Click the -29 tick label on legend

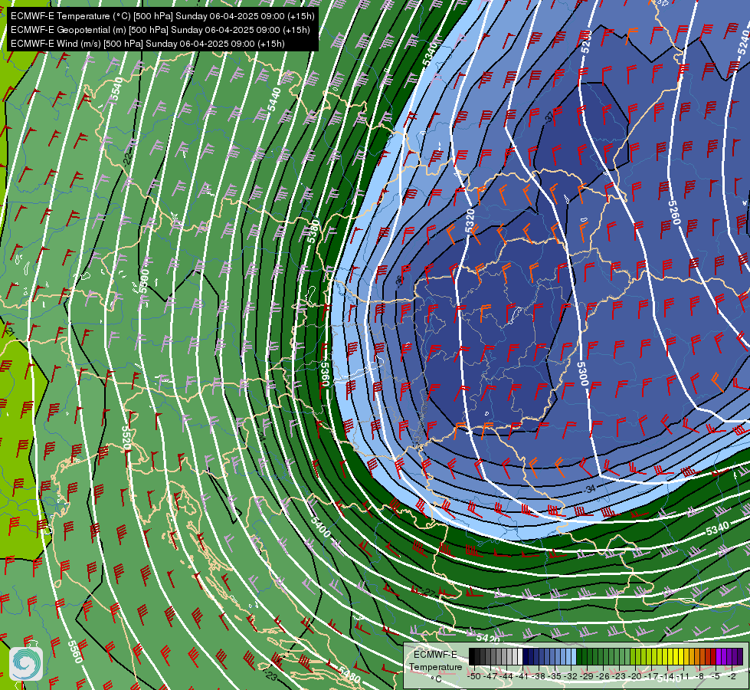click(587, 677)
